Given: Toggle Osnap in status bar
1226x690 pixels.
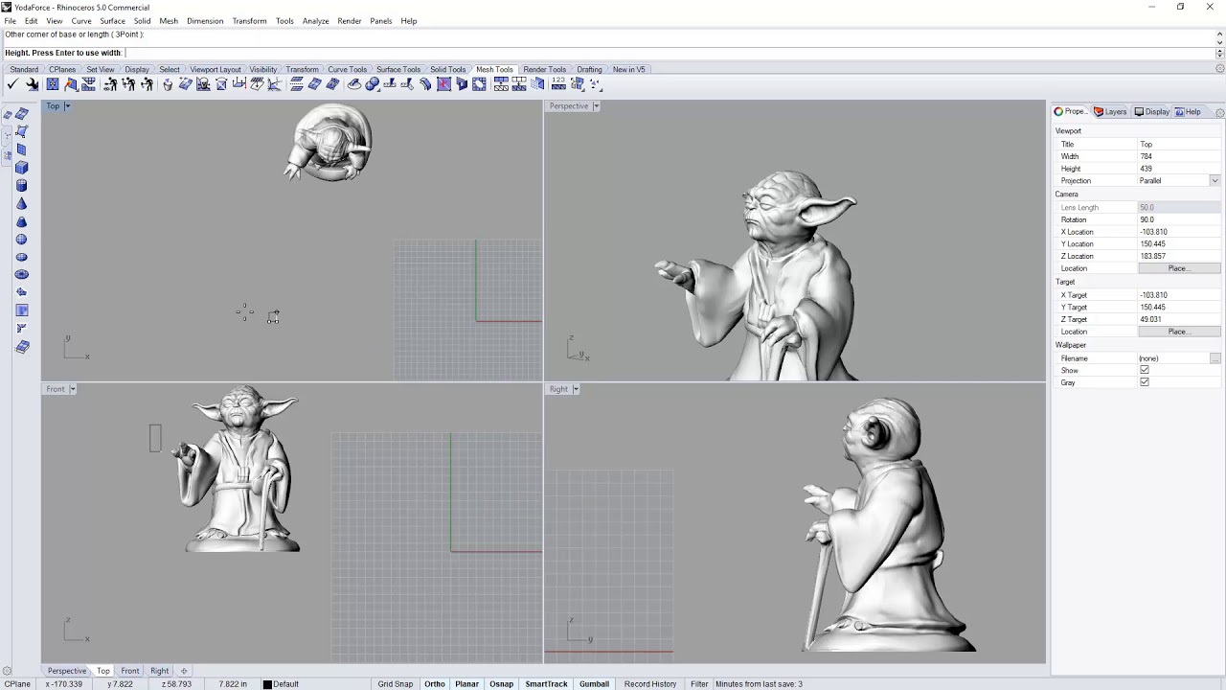Looking at the screenshot, I should (501, 684).
